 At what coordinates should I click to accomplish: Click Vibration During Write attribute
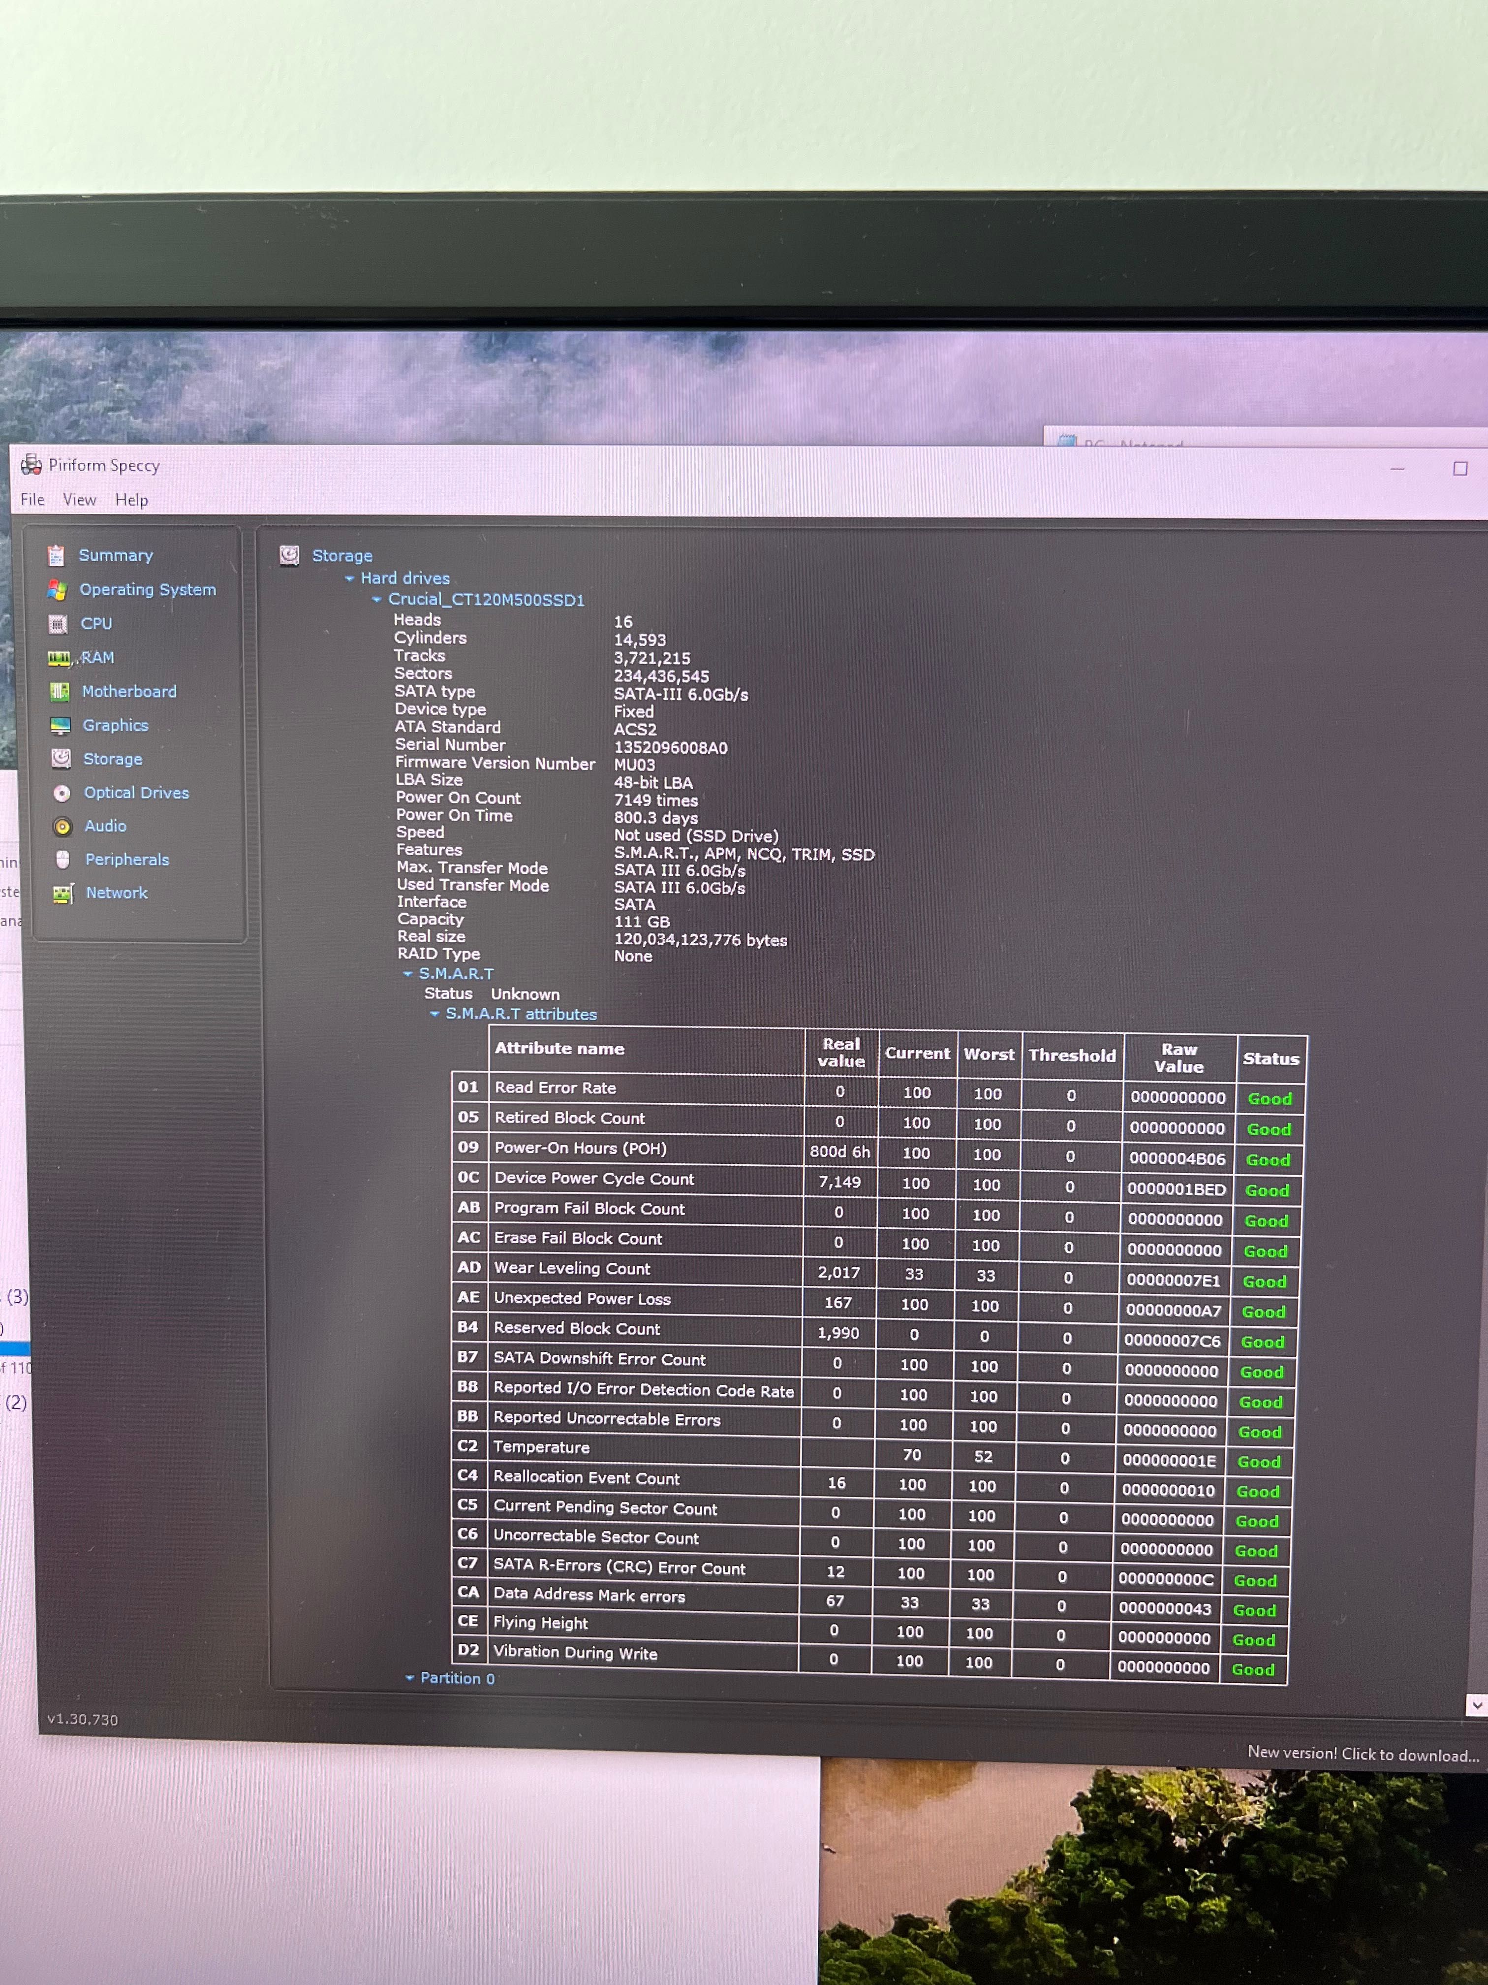point(575,1653)
